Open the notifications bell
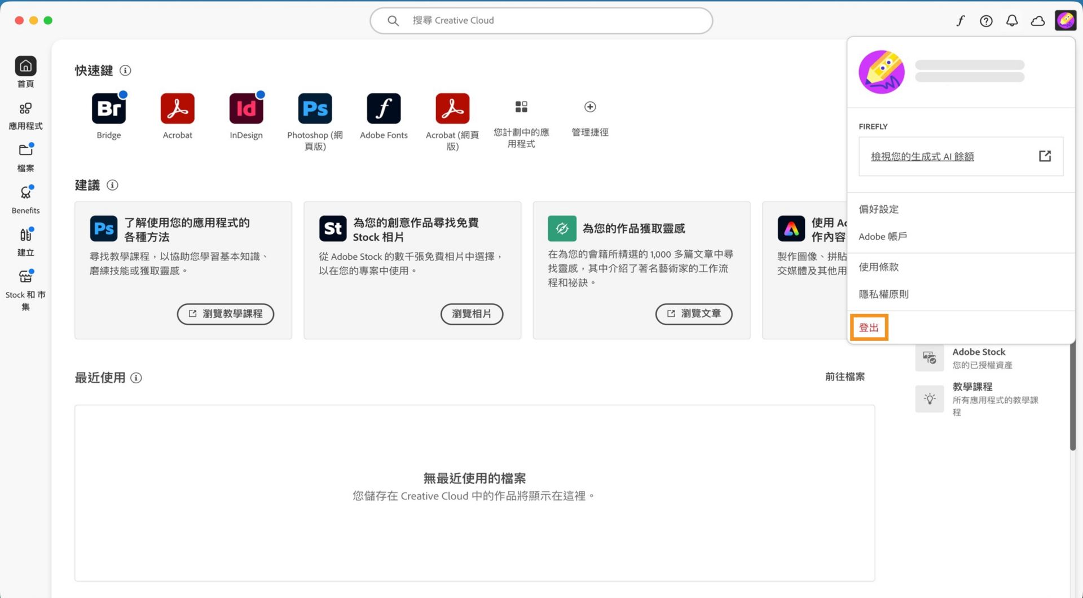This screenshot has width=1083, height=598. [1012, 20]
